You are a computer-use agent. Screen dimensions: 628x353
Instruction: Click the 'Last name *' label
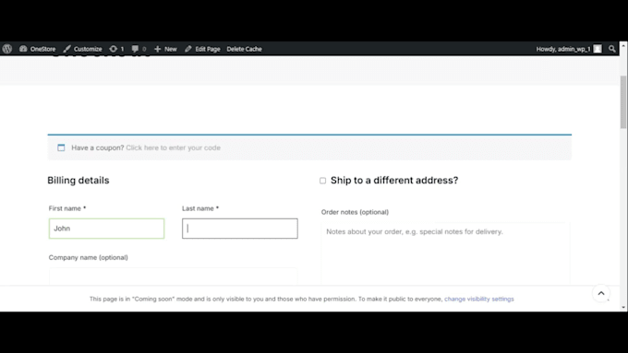[200, 208]
